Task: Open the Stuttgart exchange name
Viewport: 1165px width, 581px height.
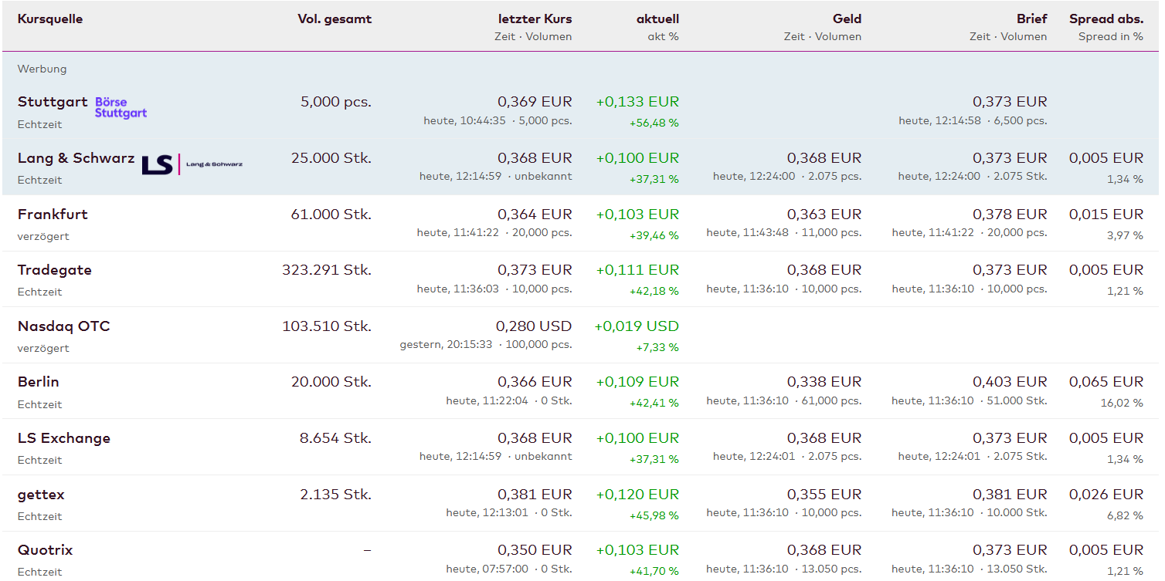Action: 53,102
